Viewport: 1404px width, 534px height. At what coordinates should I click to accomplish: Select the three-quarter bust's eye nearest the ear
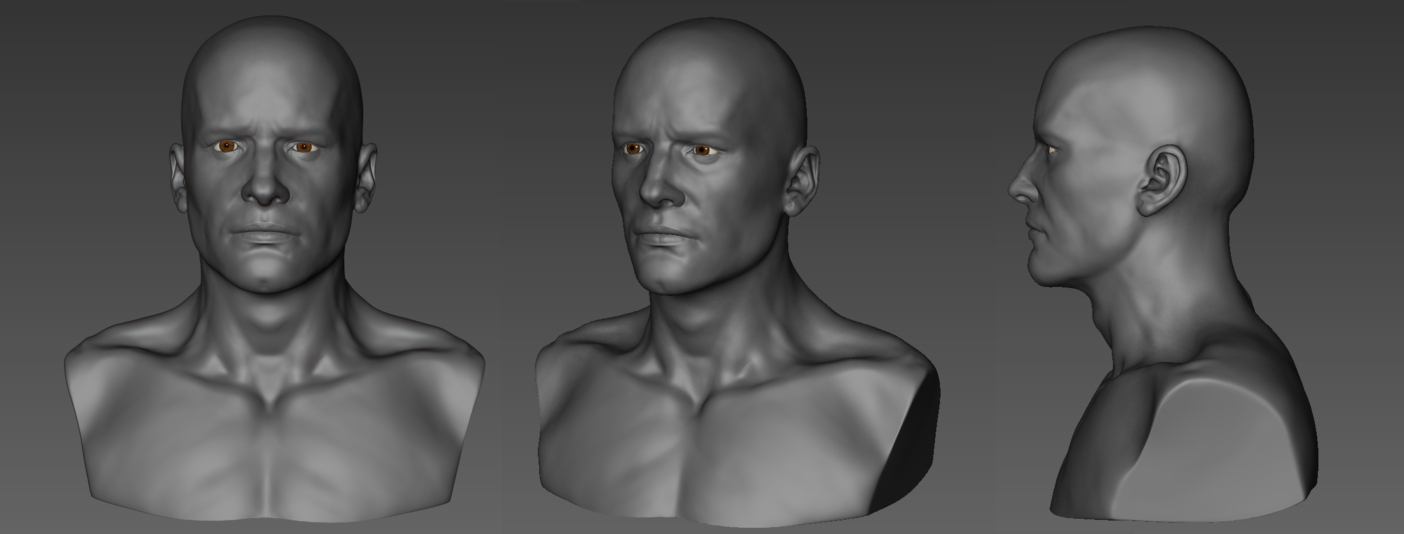703,151
